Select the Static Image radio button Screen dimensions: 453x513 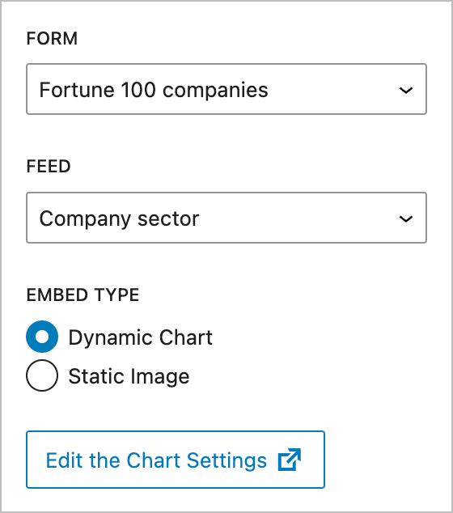click(x=42, y=375)
